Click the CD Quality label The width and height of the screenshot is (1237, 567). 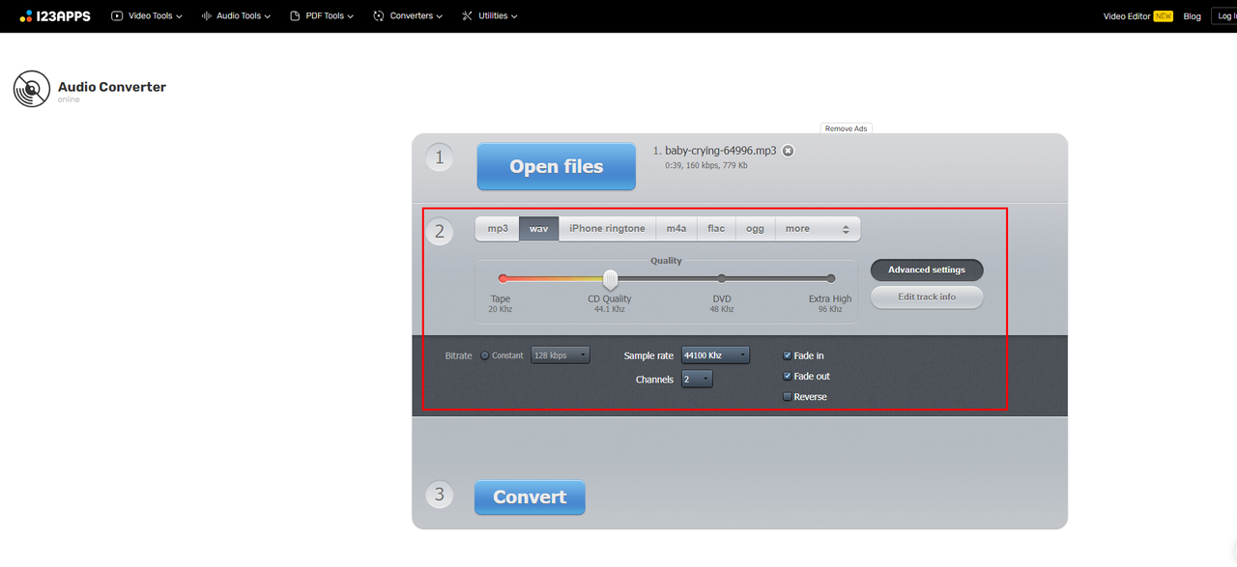click(610, 299)
